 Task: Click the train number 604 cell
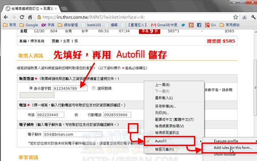click(54, 31)
